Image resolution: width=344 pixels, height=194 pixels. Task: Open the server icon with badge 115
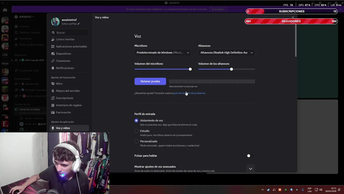(5, 37)
